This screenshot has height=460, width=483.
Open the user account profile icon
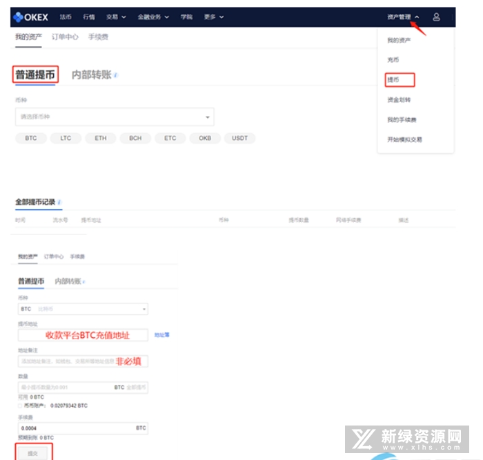click(x=436, y=17)
